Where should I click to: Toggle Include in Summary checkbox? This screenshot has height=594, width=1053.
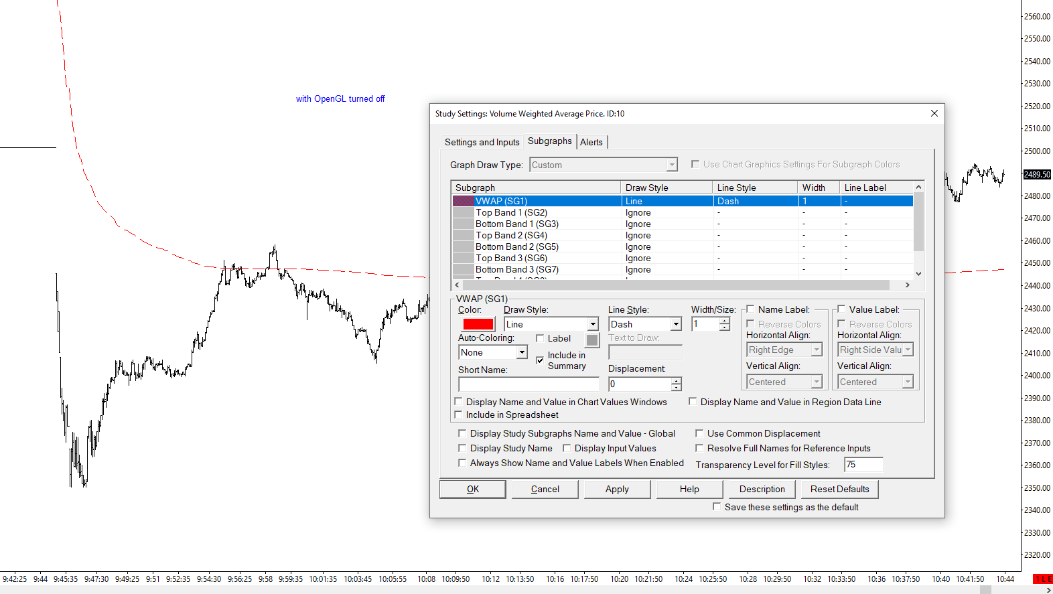540,360
